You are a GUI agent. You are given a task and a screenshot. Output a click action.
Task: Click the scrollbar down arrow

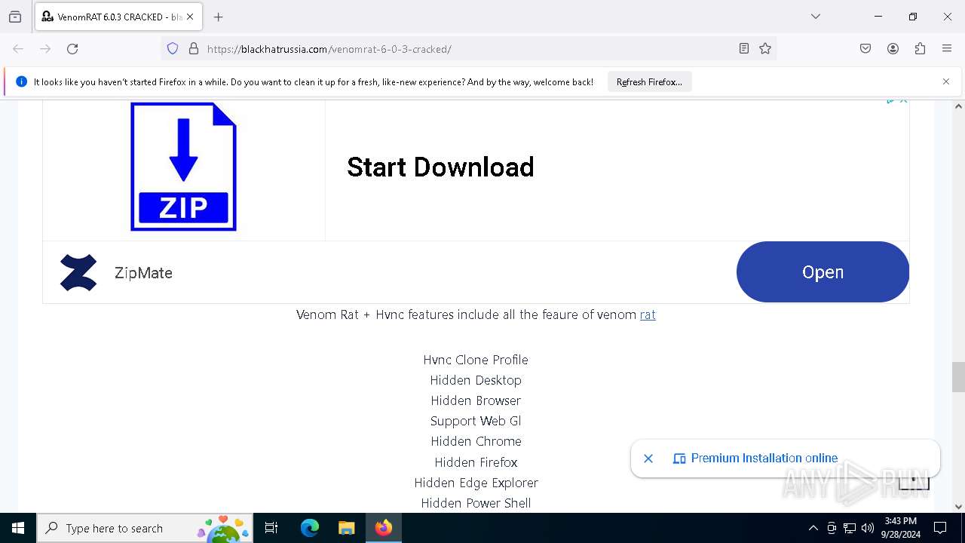[x=958, y=507]
